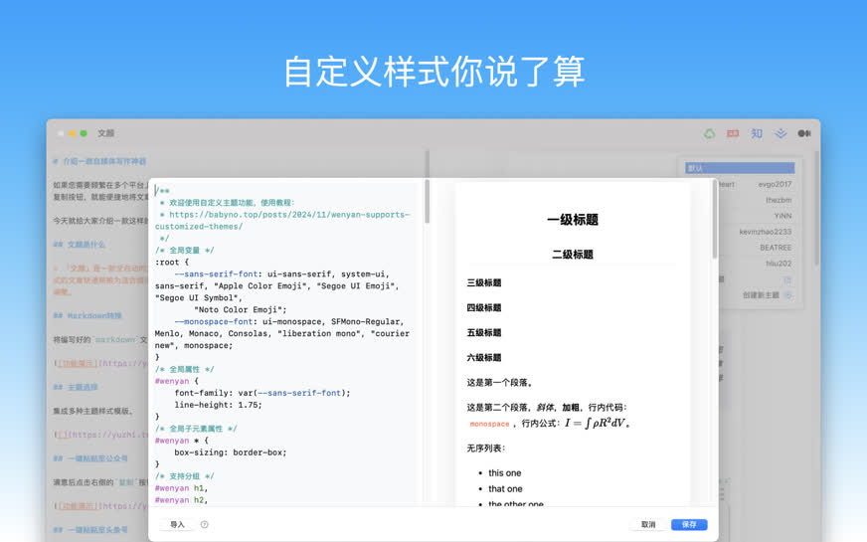Click the font-family: var(...) line
Image resolution: width=867 pixels, height=542 pixels.
262,393
